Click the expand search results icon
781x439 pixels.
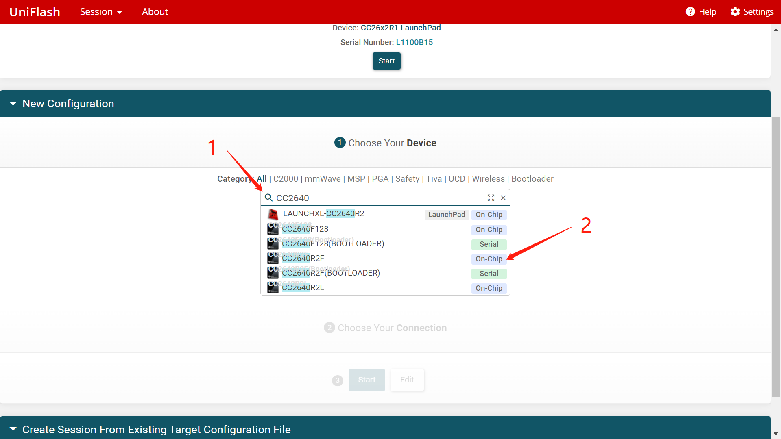pos(491,198)
